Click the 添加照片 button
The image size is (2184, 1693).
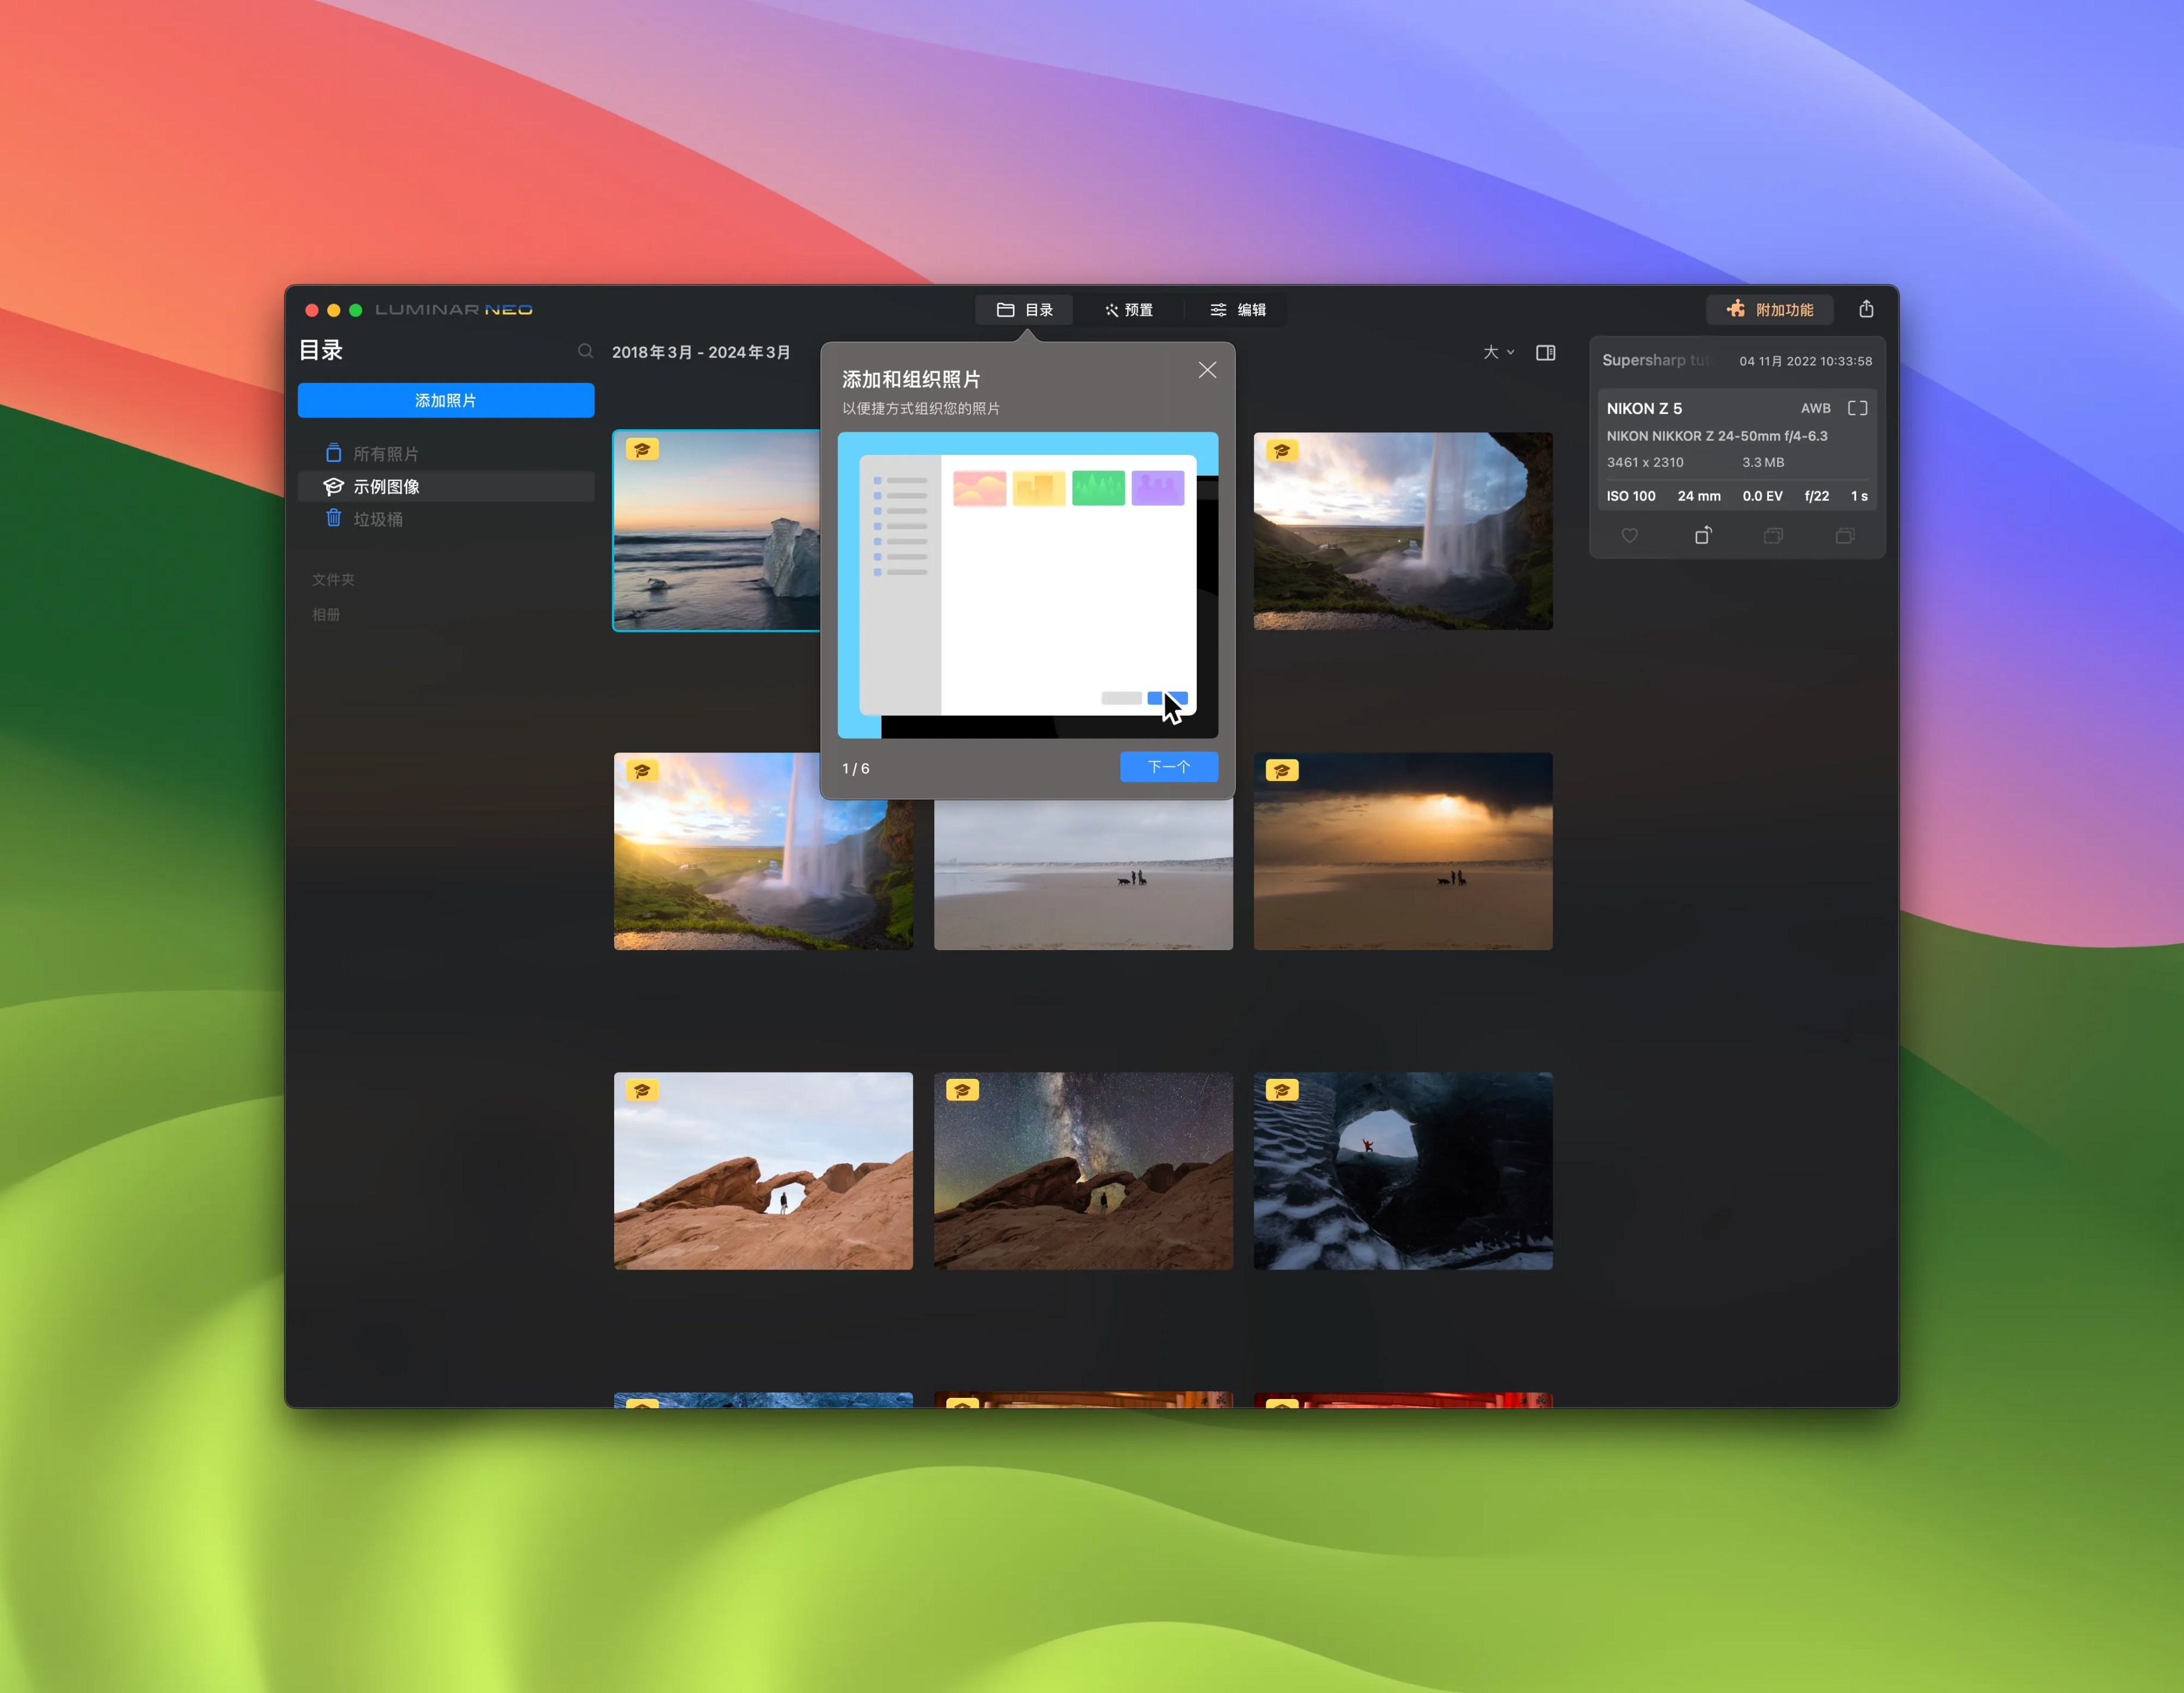pyautogui.click(x=445, y=400)
